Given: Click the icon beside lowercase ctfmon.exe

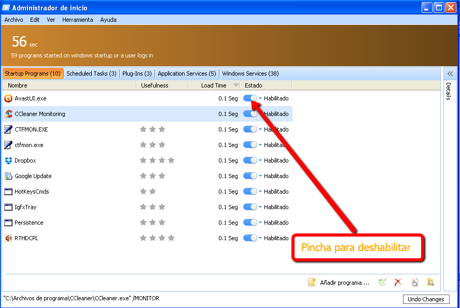Looking at the screenshot, I should (x=8, y=145).
